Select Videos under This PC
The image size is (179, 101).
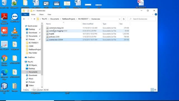coord(31,85)
